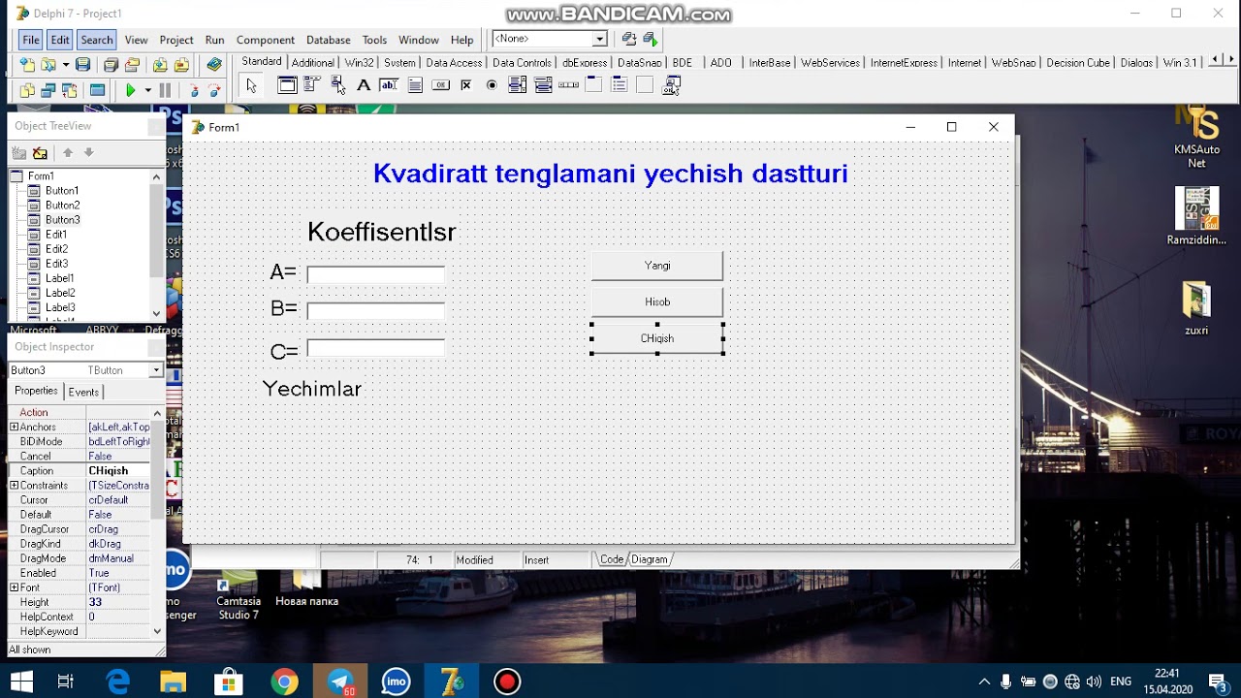Click the New Form toolbar icon
The image size is (1241, 698).
pos(97,90)
